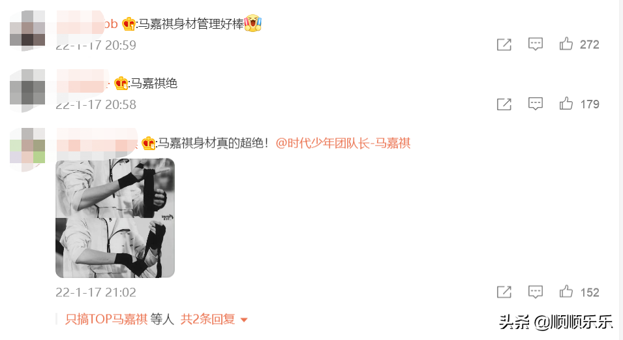This screenshot has width=623, height=340.
Task: Open the 共2条回复 replies link
Action: coord(208,319)
